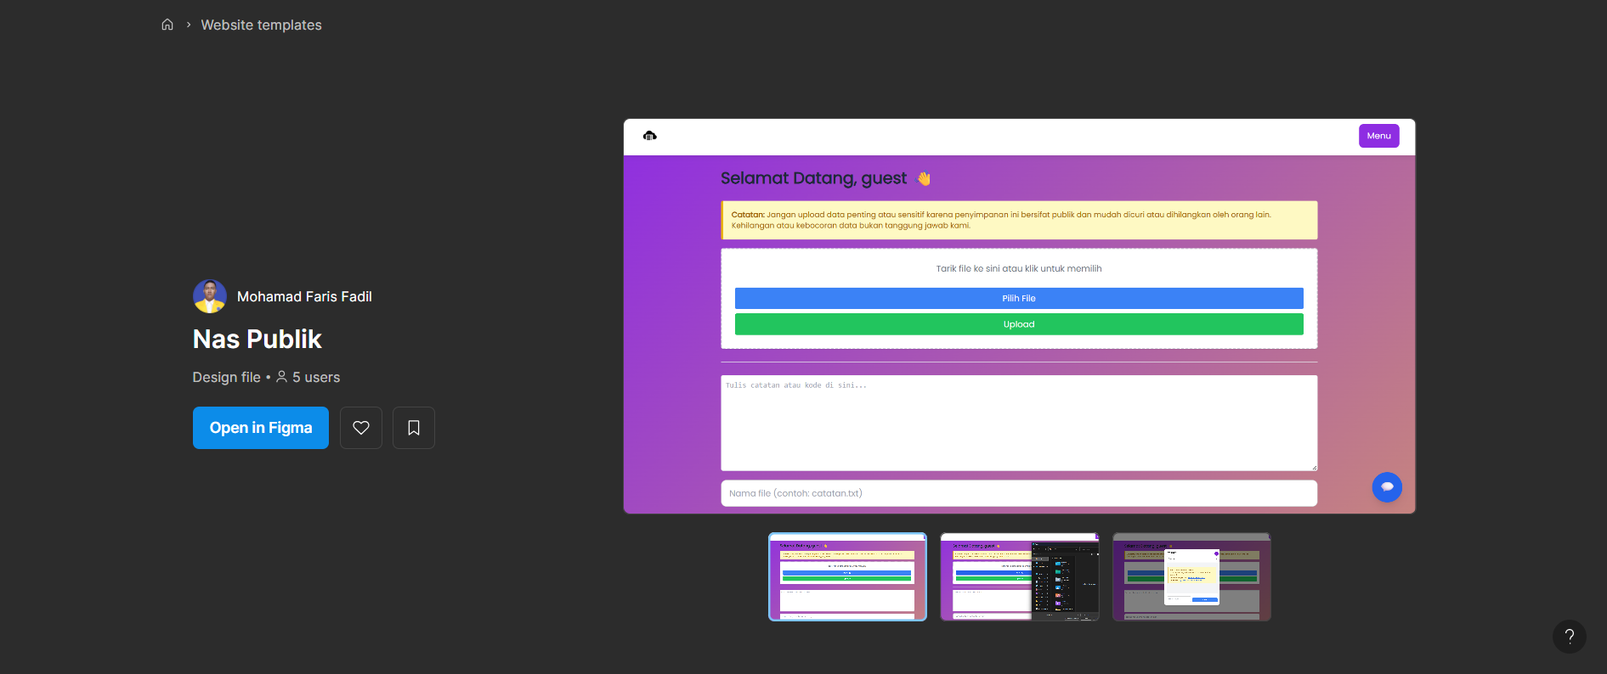Image resolution: width=1607 pixels, height=674 pixels.
Task: Select the first preview thumbnail
Action: (847, 577)
